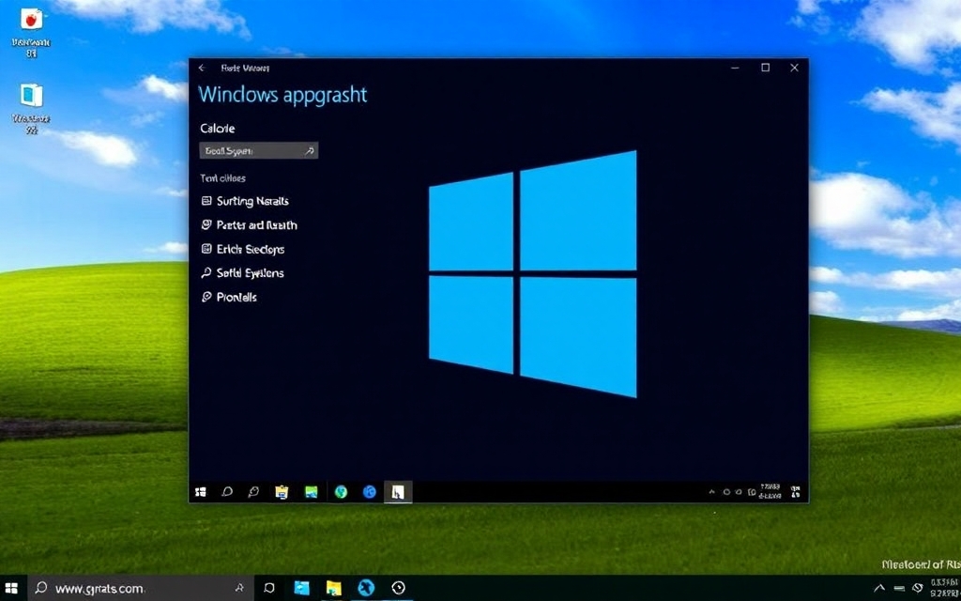The image size is (961, 601).
Task: Click the microphone icon in the desktop taskbar search
Action: click(239, 588)
